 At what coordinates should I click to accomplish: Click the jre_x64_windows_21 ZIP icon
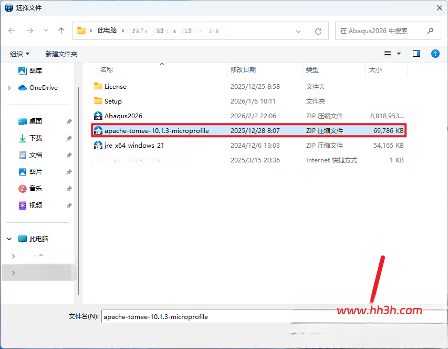(98, 145)
